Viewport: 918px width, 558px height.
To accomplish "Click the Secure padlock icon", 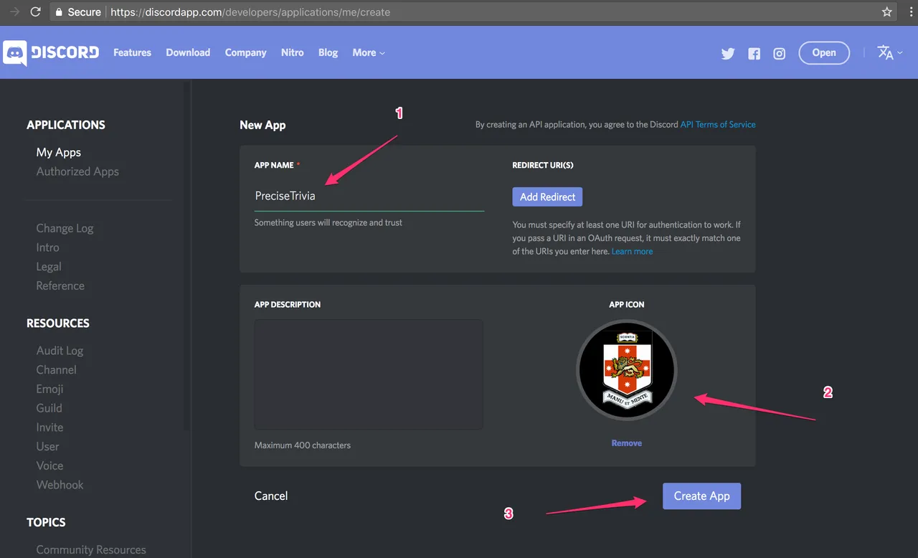I will [x=60, y=12].
